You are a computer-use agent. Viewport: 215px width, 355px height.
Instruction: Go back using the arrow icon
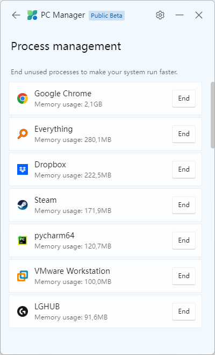tap(16, 15)
